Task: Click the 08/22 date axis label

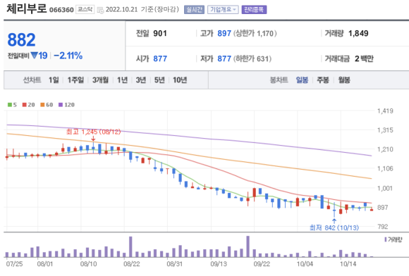Action: [132, 264]
